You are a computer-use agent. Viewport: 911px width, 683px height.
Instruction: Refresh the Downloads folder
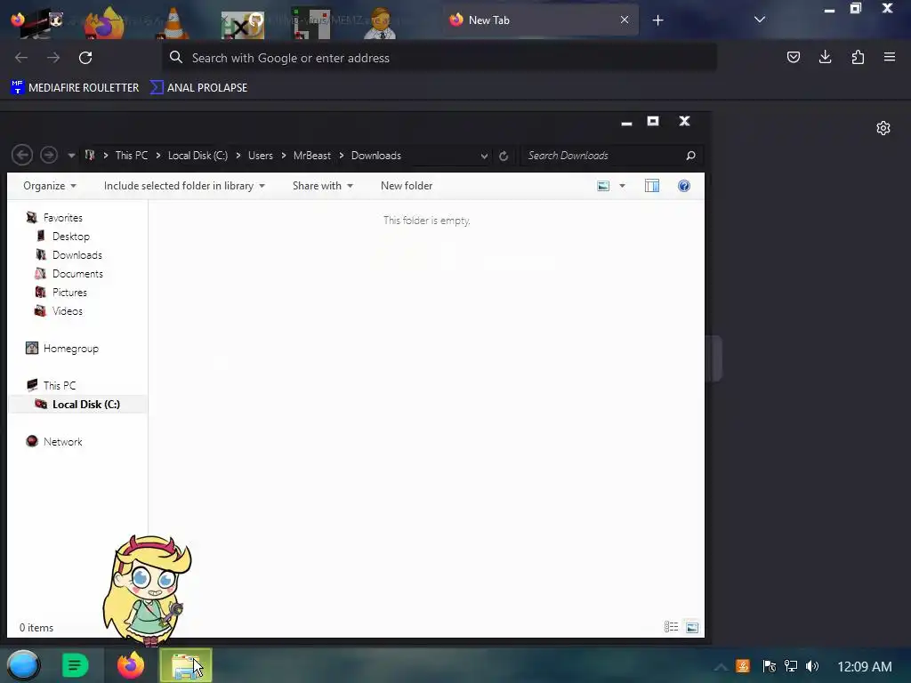[504, 156]
